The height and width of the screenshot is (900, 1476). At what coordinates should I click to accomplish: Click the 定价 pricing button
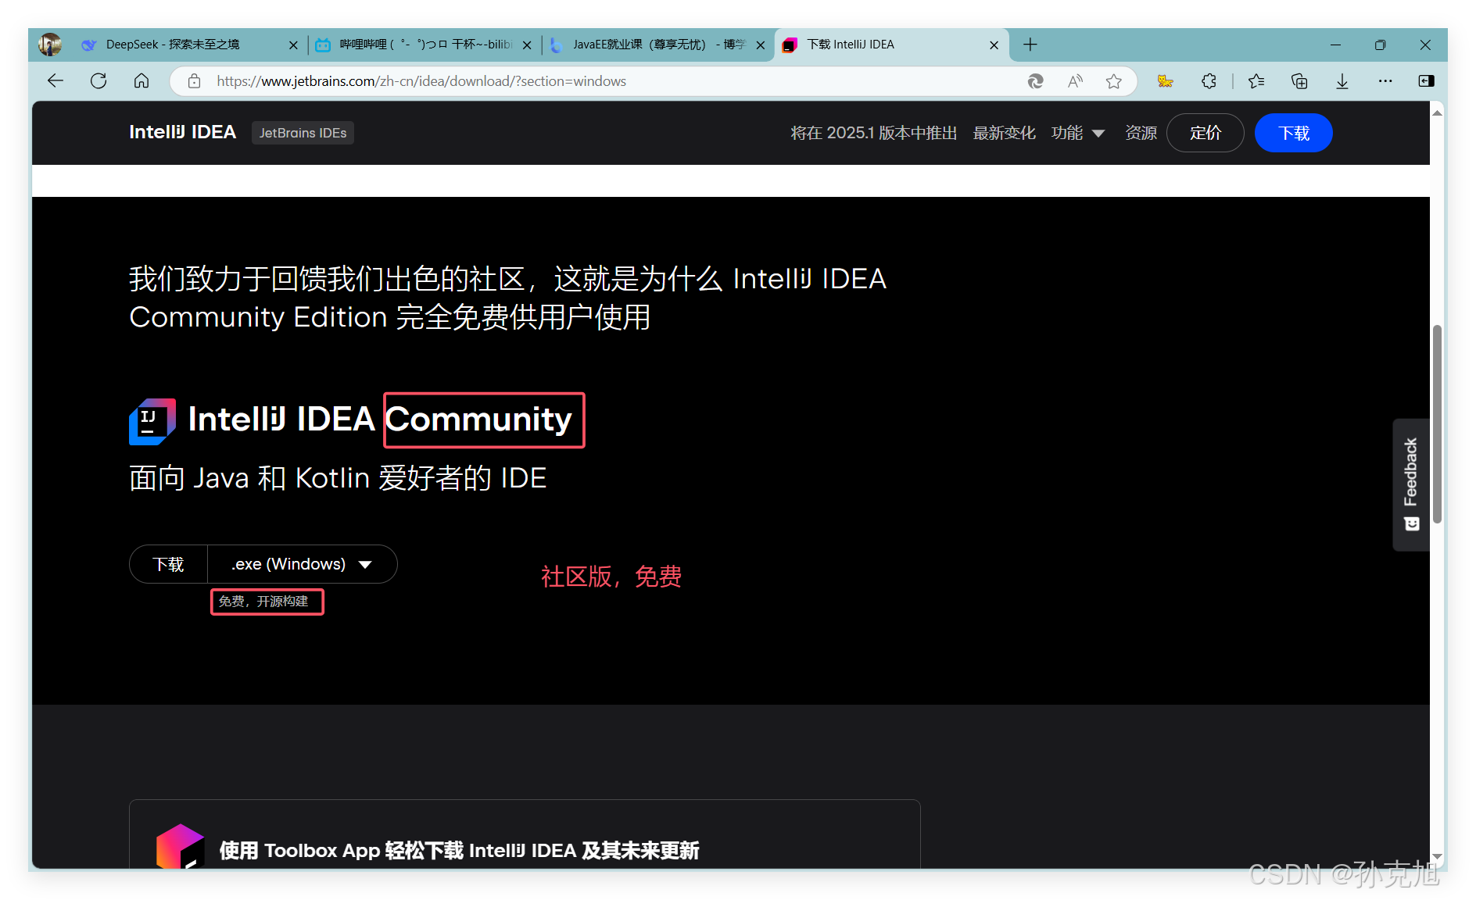point(1205,133)
